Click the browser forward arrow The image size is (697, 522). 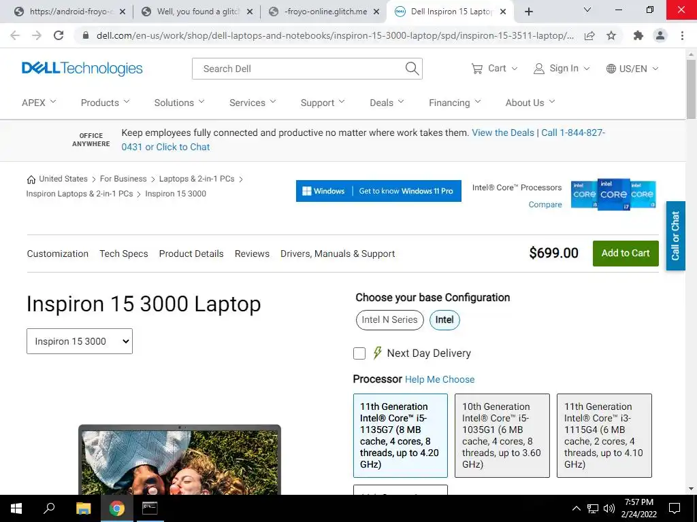point(37,35)
